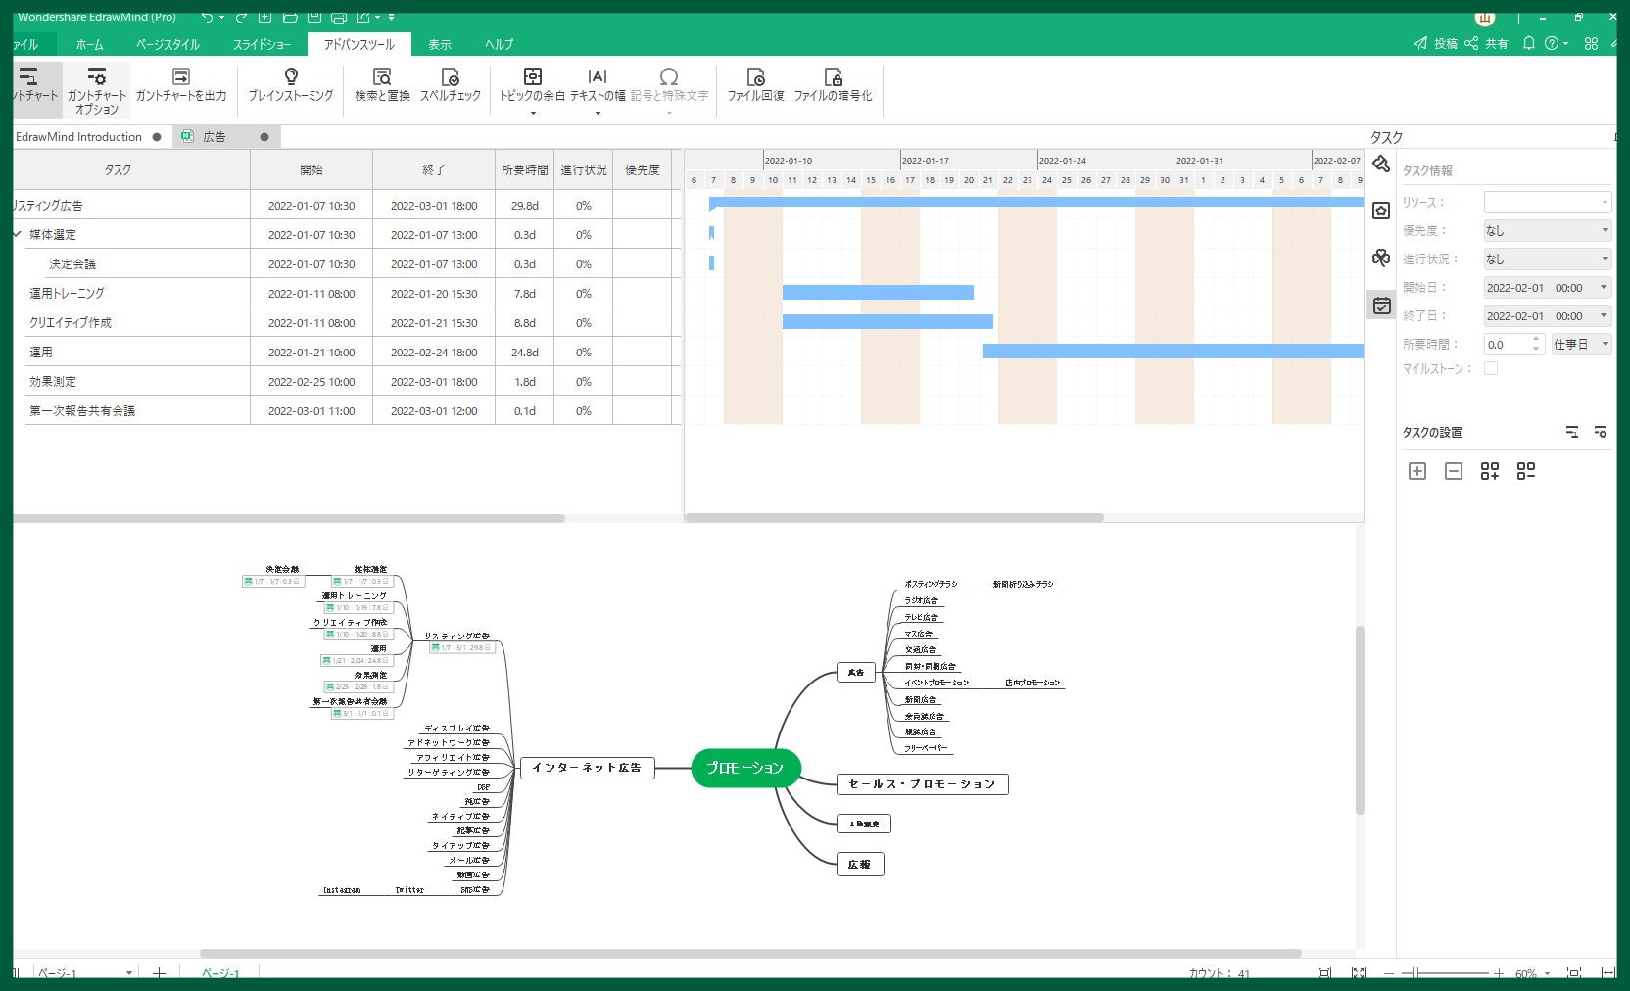
Task: Open the duration unit 仕事日 dropdown
Action: (1581, 344)
